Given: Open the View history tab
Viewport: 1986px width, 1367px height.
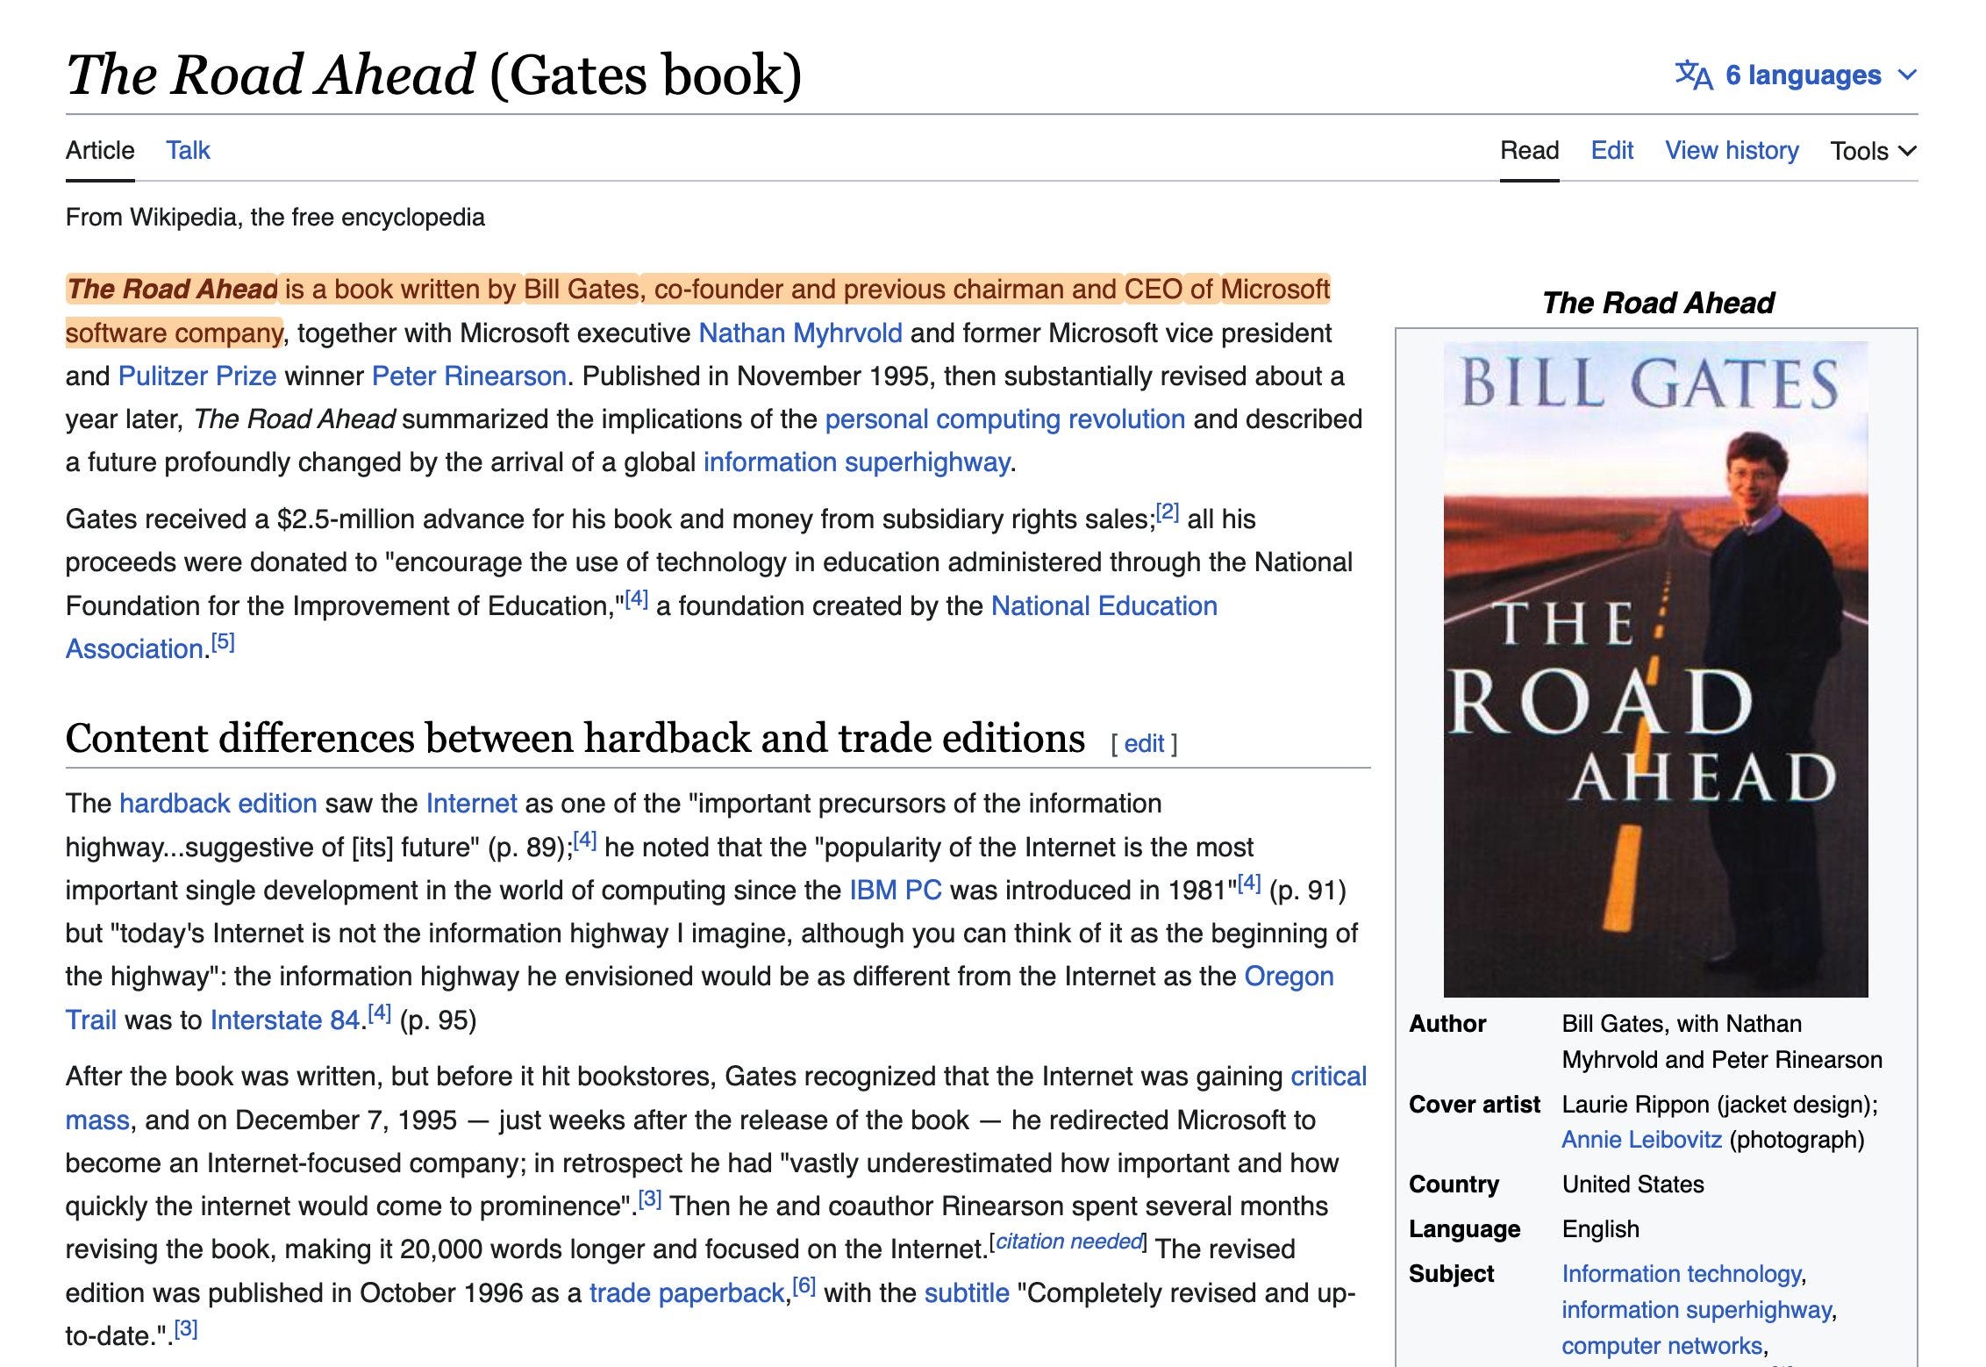Looking at the screenshot, I should pos(1732,150).
